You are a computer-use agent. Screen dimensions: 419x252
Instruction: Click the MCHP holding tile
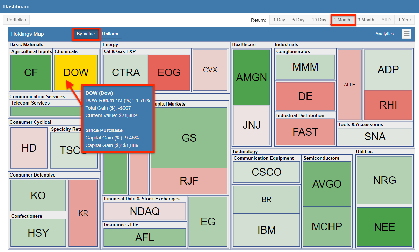pyautogui.click(x=327, y=226)
